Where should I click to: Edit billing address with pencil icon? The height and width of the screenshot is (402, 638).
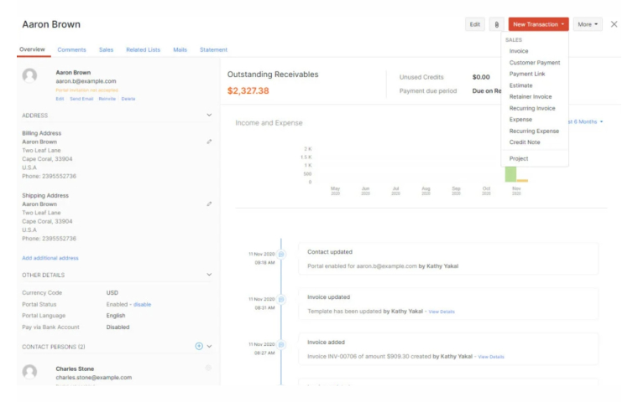pos(209,142)
